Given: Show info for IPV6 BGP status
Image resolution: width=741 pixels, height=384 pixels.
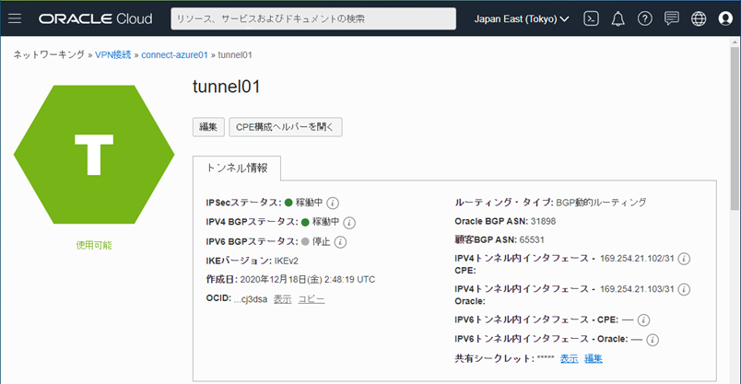Looking at the screenshot, I should pyautogui.click(x=340, y=242).
